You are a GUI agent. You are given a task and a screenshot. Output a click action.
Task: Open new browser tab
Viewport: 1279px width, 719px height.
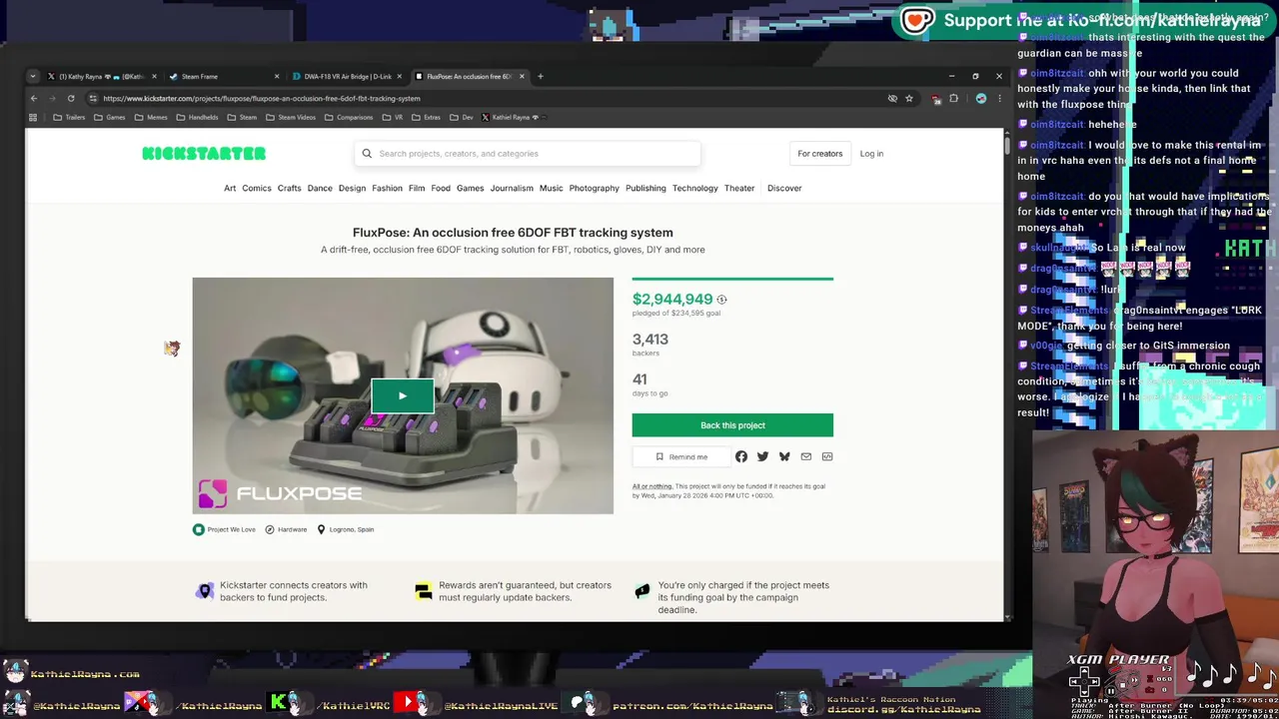[x=541, y=76]
